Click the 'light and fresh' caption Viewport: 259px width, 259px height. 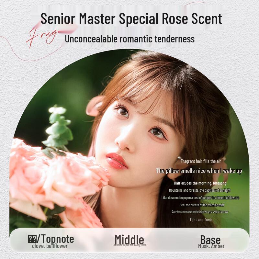point(201,220)
